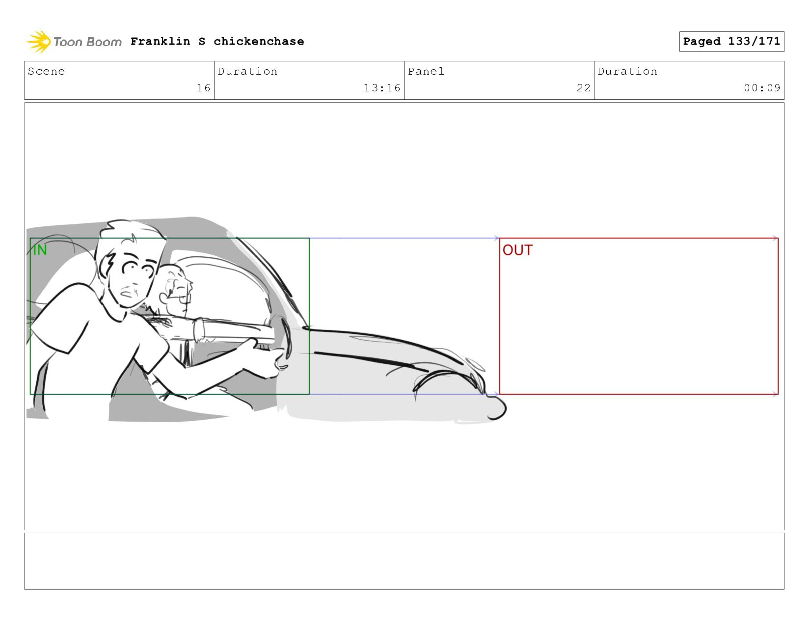Click the empty notes box below the panel
Screen dimensions: 810x626
pyautogui.click(x=404, y=561)
